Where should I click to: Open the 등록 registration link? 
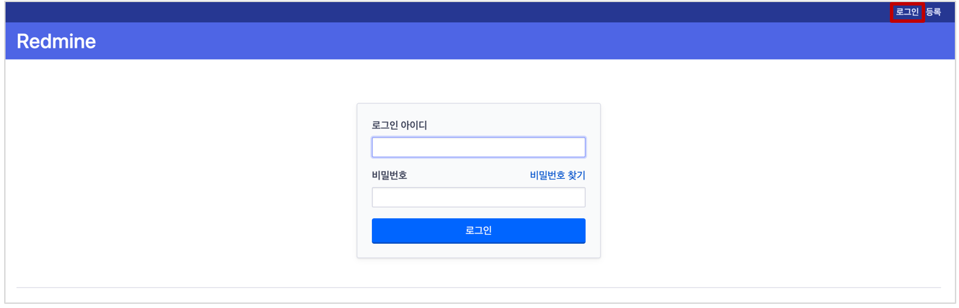coord(933,12)
